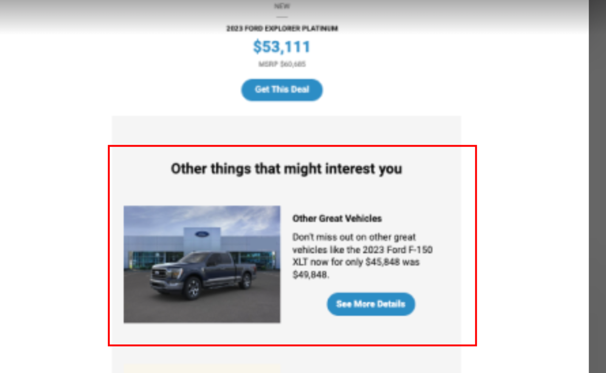Viewport: 606px width, 373px height.
Task: Open See More Details for the F-150
Action: (371, 304)
